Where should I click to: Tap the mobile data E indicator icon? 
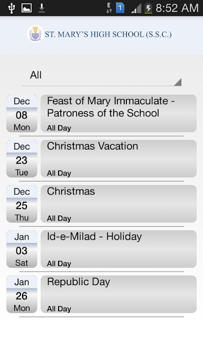point(109,8)
